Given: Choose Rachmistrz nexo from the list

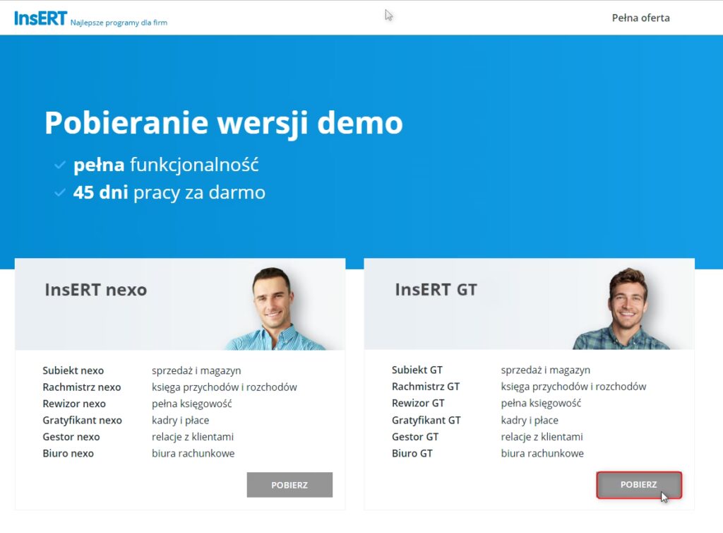Looking at the screenshot, I should [81, 387].
